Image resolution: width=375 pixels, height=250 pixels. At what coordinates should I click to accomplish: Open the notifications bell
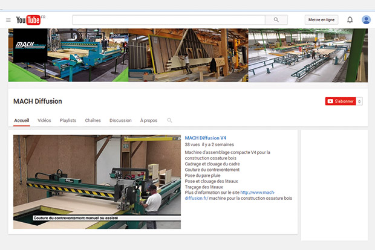pos(350,20)
